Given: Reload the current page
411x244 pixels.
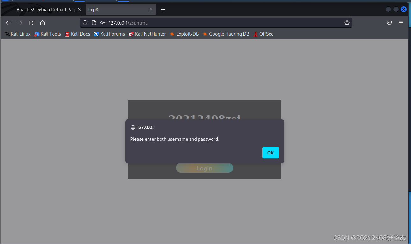Looking at the screenshot, I should click(31, 23).
